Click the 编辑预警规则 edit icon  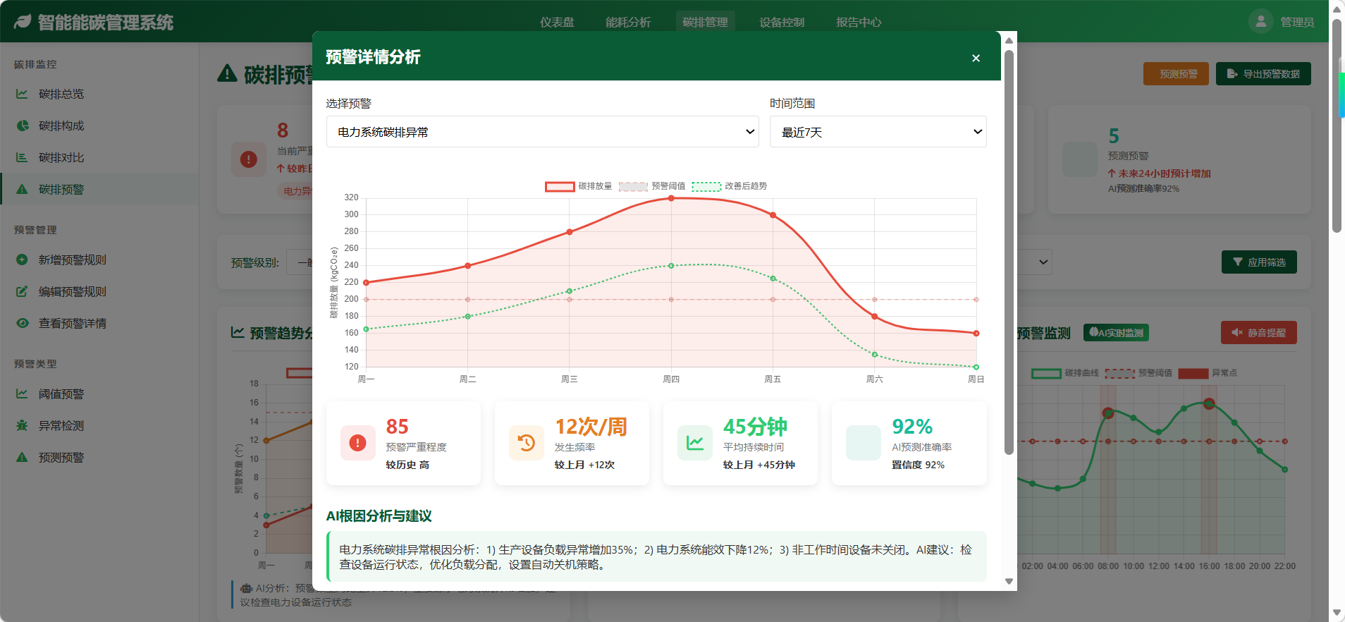[x=22, y=291]
